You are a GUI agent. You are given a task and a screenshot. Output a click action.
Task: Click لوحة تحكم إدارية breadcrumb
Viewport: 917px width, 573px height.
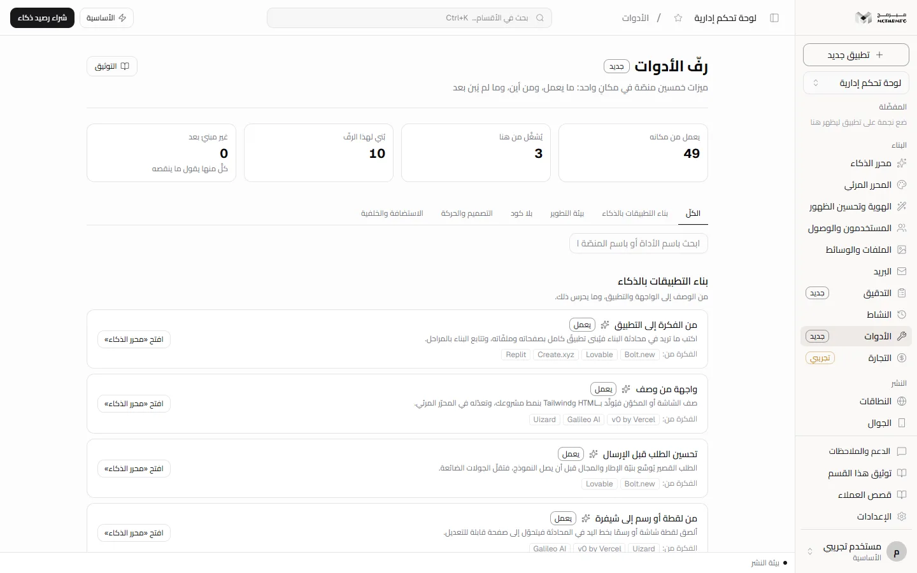(x=725, y=18)
